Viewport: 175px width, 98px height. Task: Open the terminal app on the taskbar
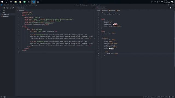click(x=29, y=2)
